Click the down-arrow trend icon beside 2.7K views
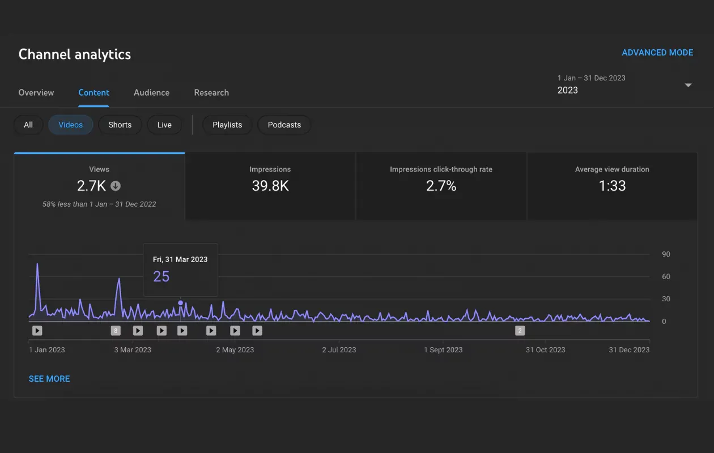The image size is (714, 453). point(116,186)
